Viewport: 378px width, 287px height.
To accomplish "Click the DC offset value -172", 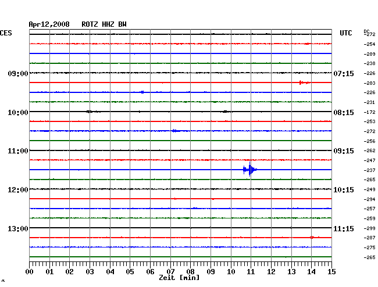I will pyautogui.click(x=369, y=112).
